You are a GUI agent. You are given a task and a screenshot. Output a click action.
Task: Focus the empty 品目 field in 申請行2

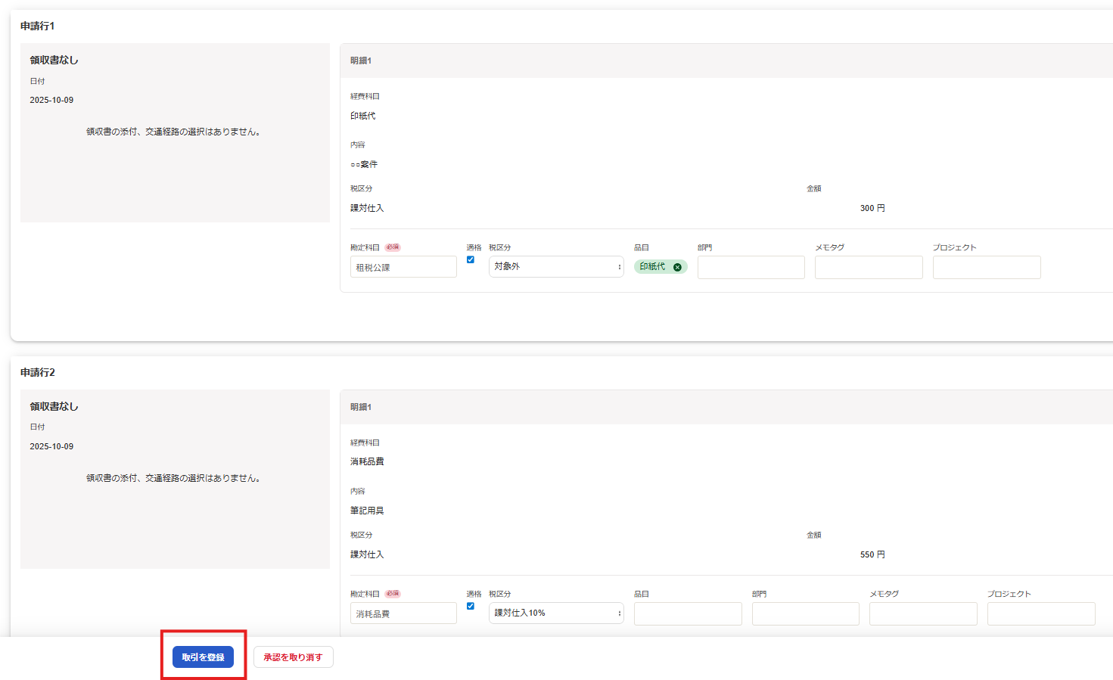[x=688, y=613]
